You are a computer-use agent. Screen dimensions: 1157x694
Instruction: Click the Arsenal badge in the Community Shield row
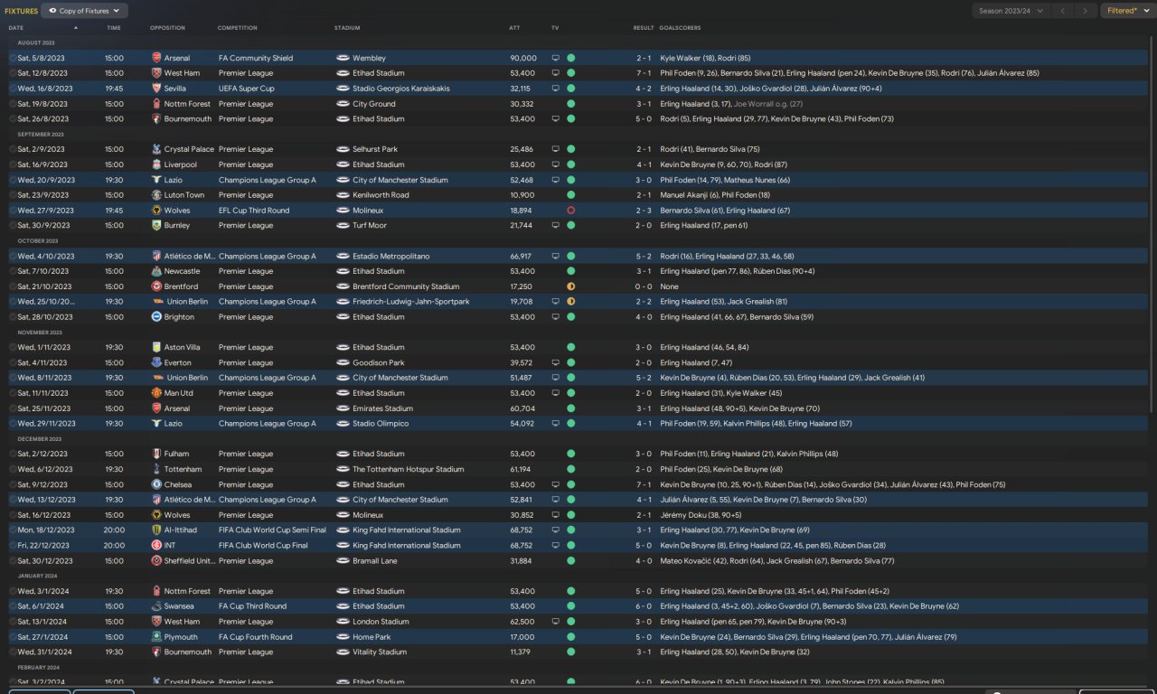coord(157,58)
